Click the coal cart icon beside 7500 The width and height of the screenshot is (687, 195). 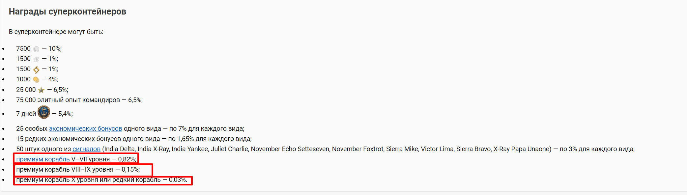tap(36, 49)
